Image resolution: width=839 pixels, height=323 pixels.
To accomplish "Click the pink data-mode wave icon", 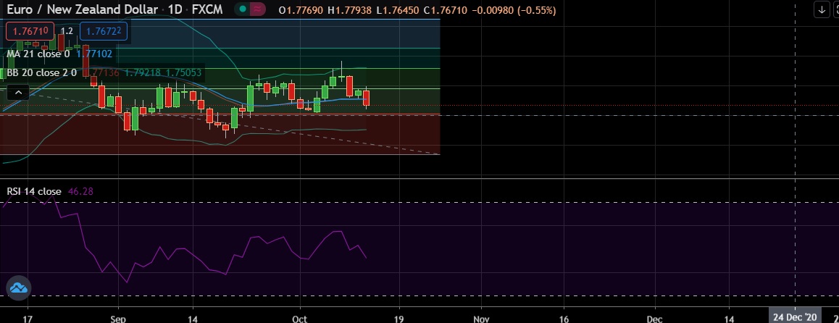I will (x=258, y=9).
